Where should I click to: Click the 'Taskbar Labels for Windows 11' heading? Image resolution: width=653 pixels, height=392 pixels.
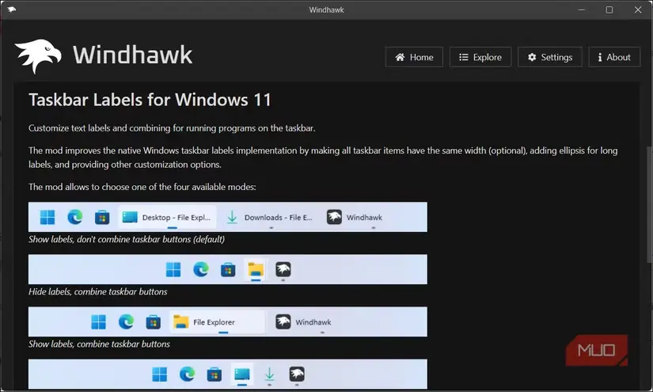[150, 100]
